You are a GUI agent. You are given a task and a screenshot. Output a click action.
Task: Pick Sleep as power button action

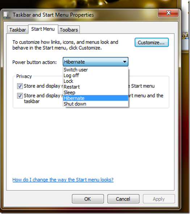96,92
